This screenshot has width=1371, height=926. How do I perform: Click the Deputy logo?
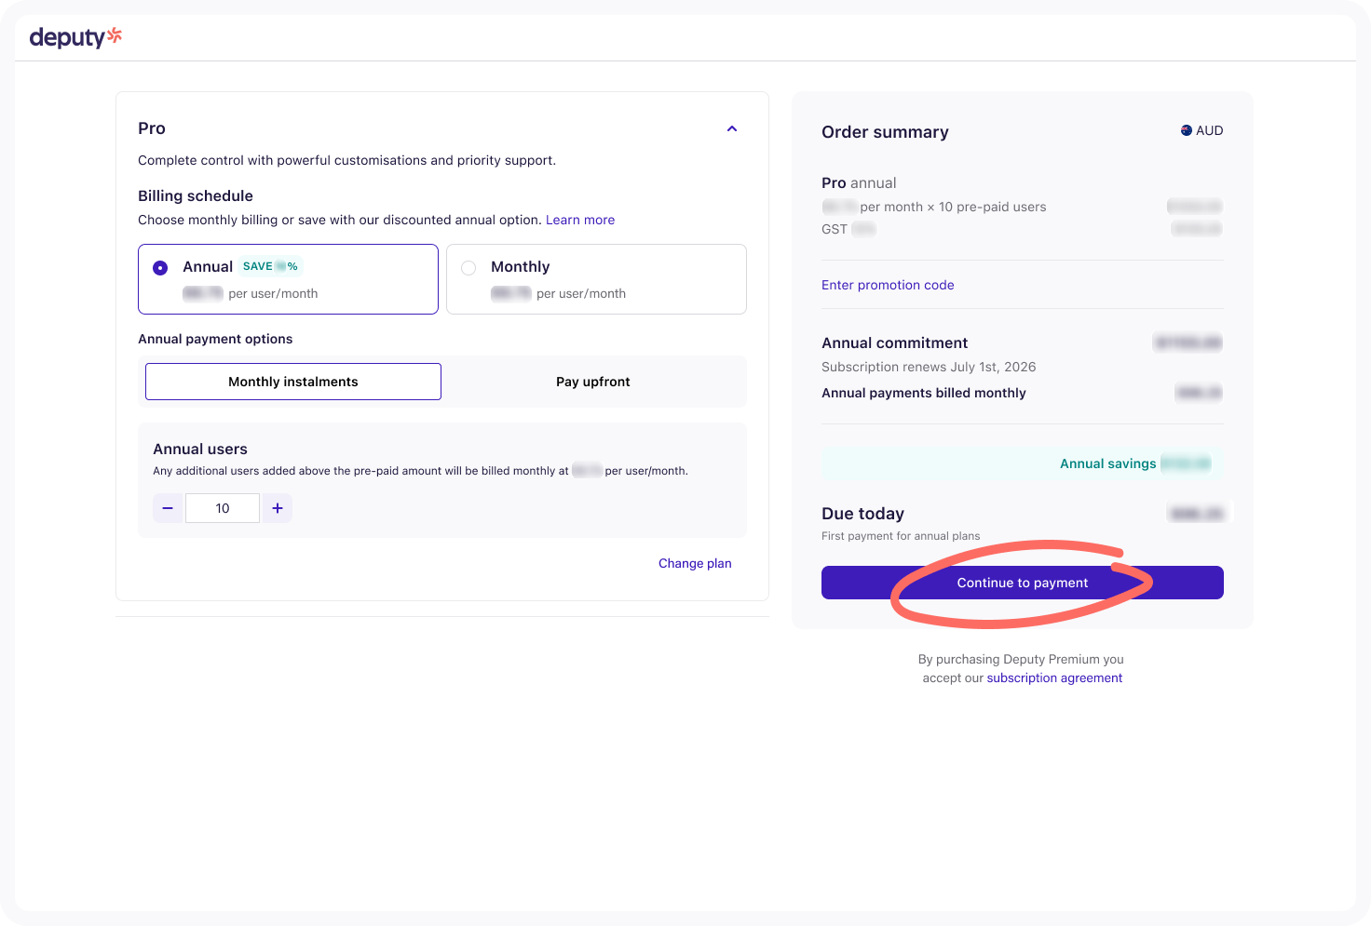75,37
